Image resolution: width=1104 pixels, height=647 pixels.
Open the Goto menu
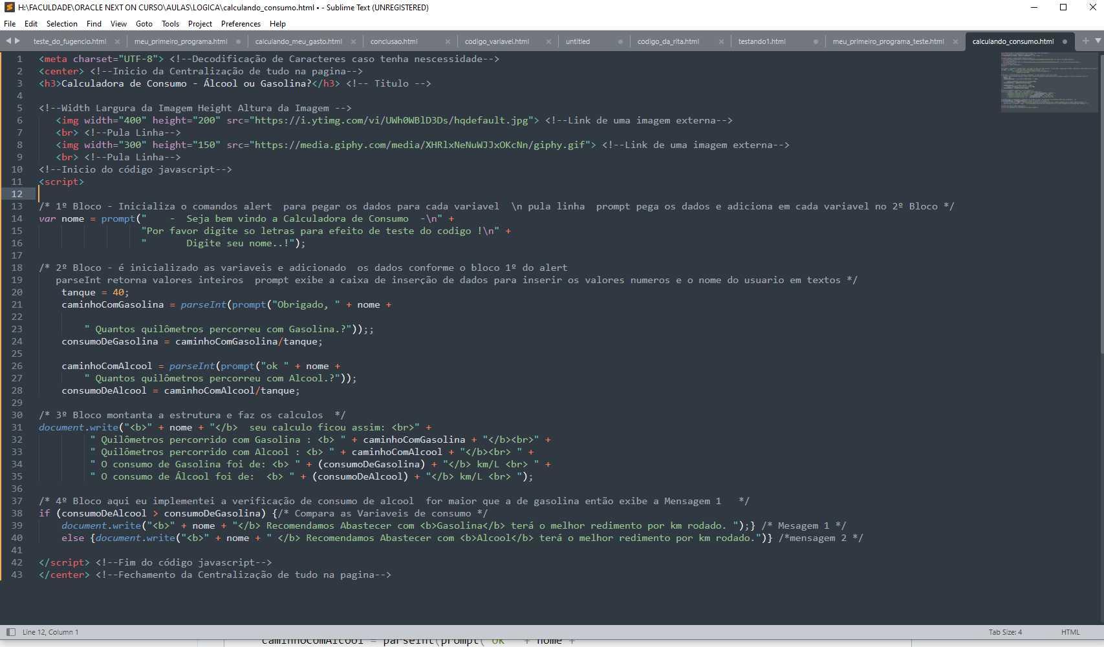click(x=144, y=24)
